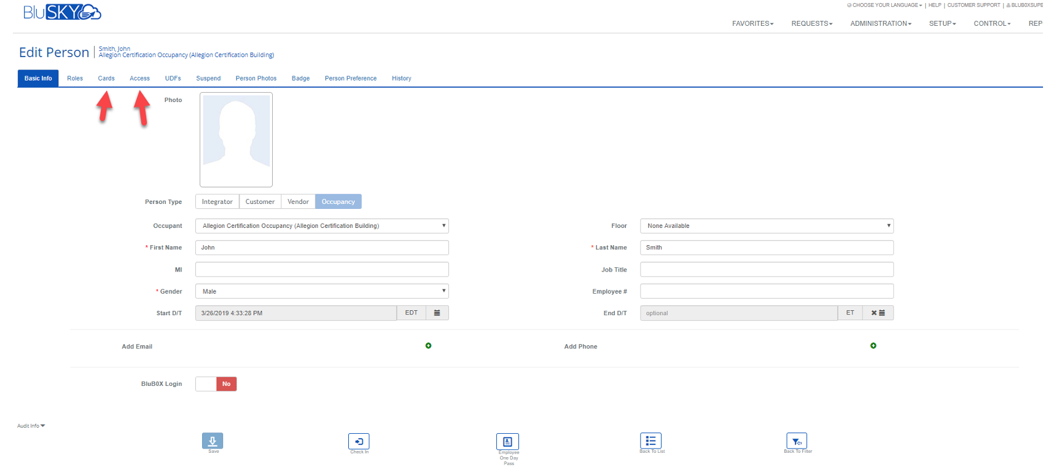Image resolution: width=1051 pixels, height=470 pixels.
Task: Click the Job Title input field
Action: 766,270
